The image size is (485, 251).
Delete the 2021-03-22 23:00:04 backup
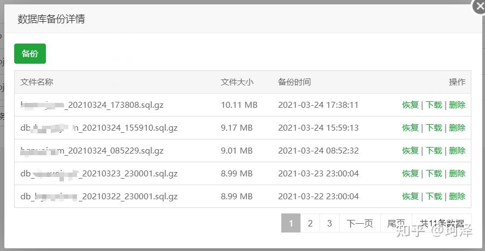coord(457,197)
